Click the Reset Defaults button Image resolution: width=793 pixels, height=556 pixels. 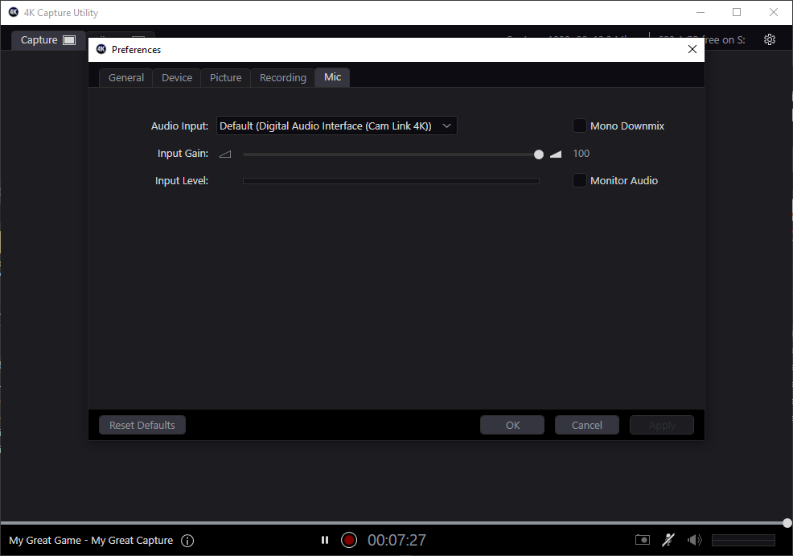pos(142,425)
